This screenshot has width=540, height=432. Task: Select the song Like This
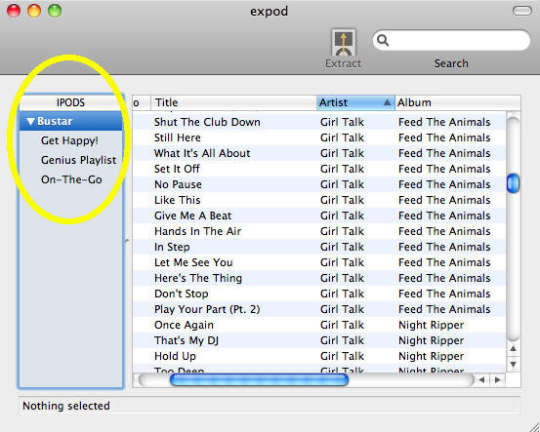[x=177, y=200]
